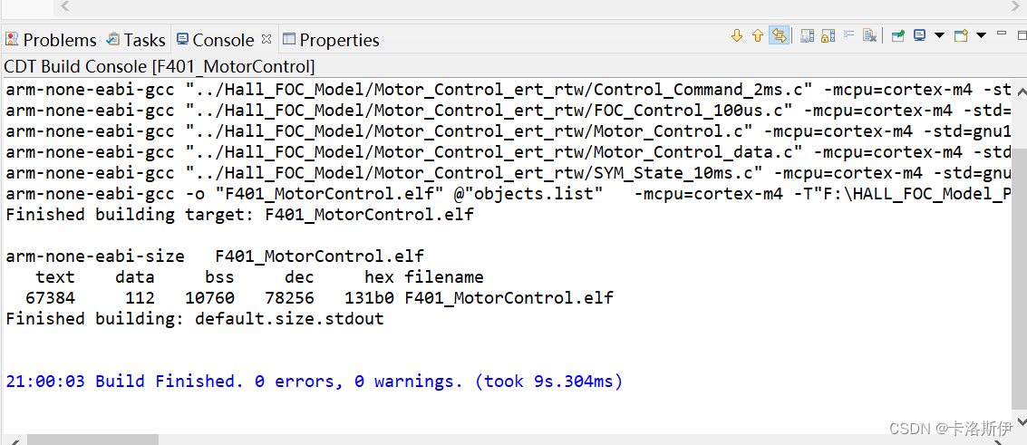1027x445 pixels.
Task: Click the Build Finished status line
Action: point(314,382)
